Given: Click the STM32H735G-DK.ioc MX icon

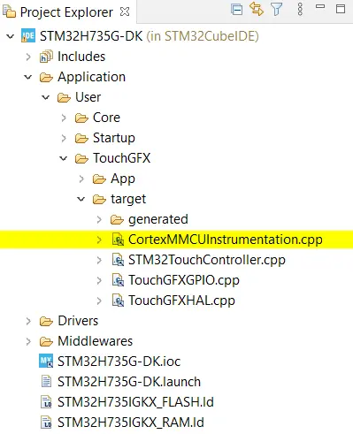Looking at the screenshot, I should (46, 361).
